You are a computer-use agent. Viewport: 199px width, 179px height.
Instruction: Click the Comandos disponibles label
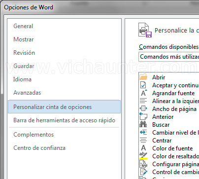169,47
